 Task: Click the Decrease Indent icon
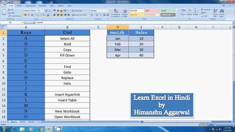(65, 15)
